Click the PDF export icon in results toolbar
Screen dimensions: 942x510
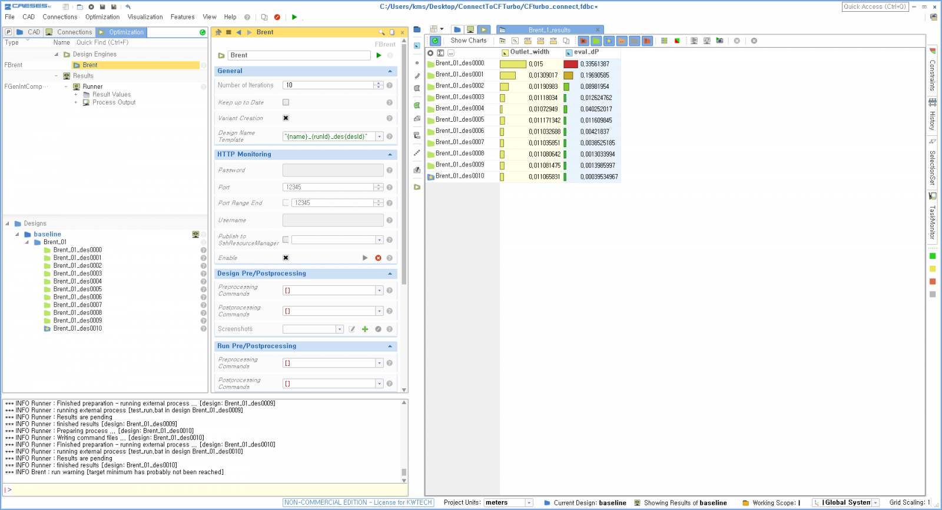(x=528, y=41)
